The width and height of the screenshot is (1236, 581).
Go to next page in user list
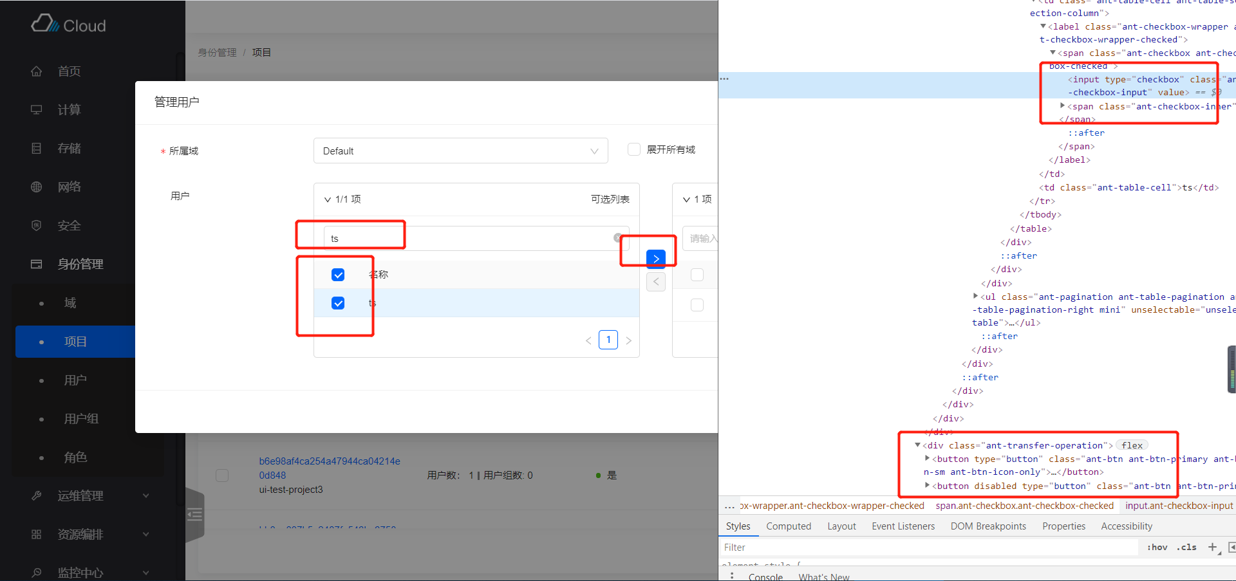coord(629,340)
